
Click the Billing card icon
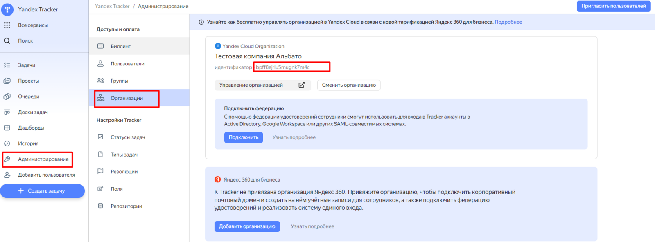click(x=100, y=46)
